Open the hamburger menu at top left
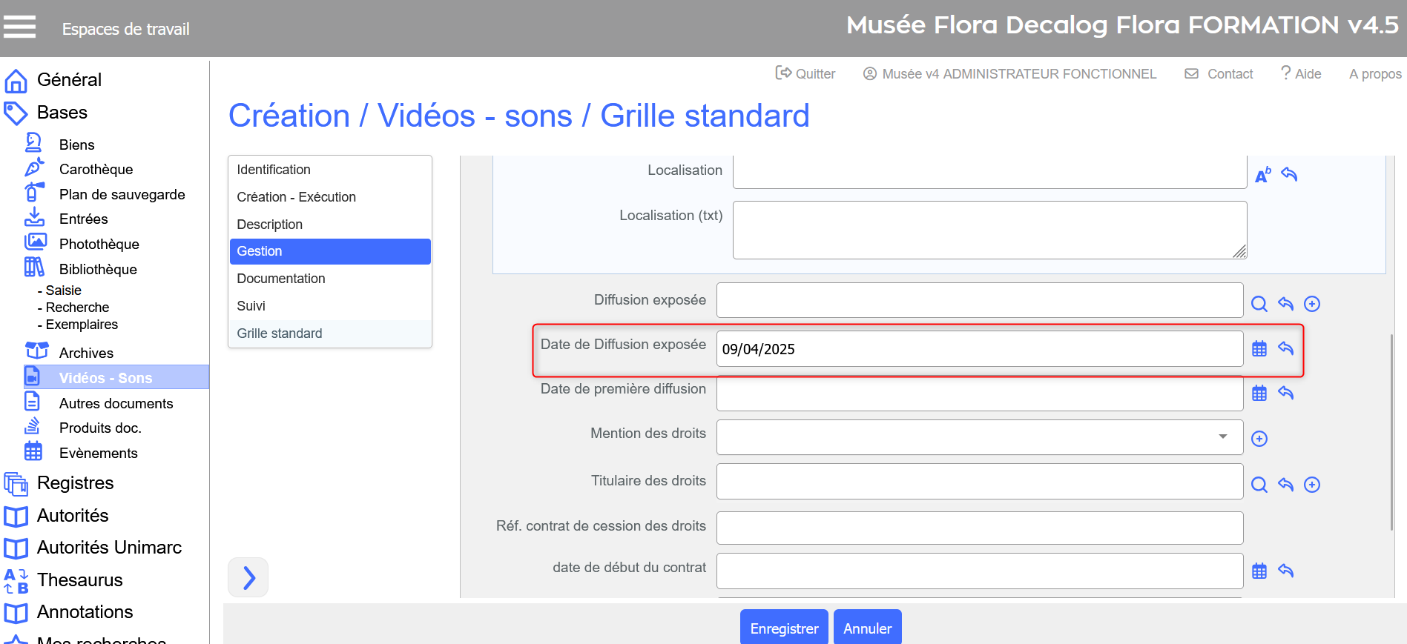Image resolution: width=1407 pixels, height=644 pixels. (19, 27)
